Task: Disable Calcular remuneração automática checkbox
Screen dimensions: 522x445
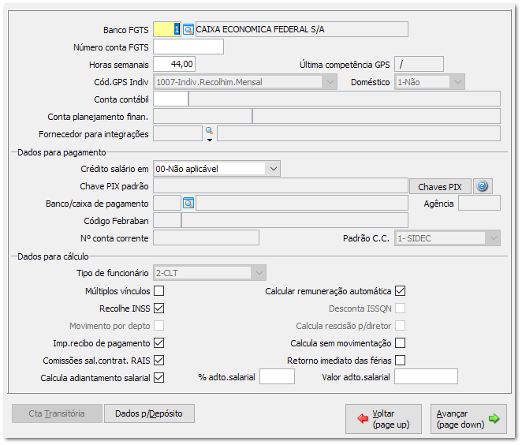Action: [400, 291]
